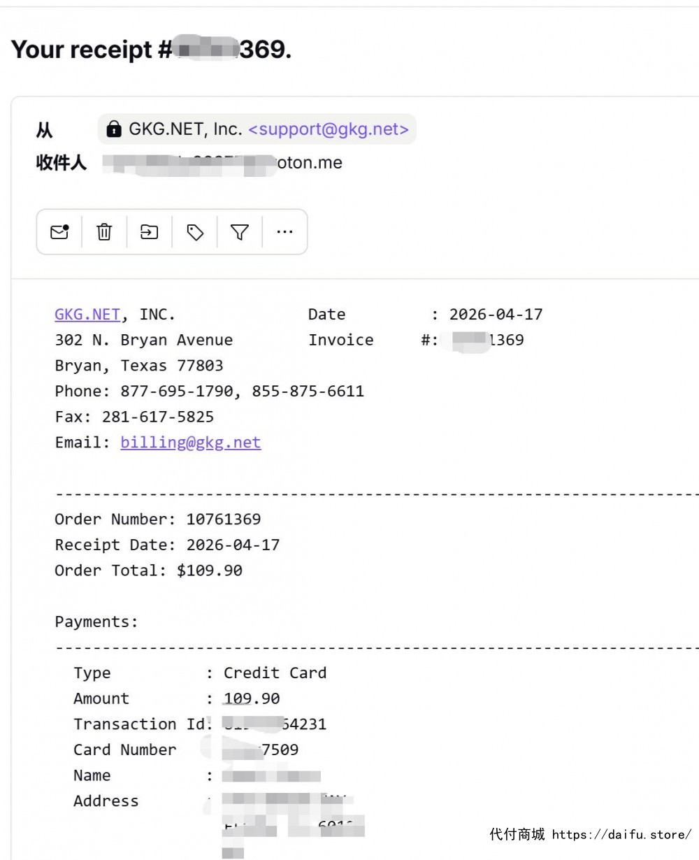Move this receipt email to trash
This screenshot has height=860, width=699.
pos(104,232)
